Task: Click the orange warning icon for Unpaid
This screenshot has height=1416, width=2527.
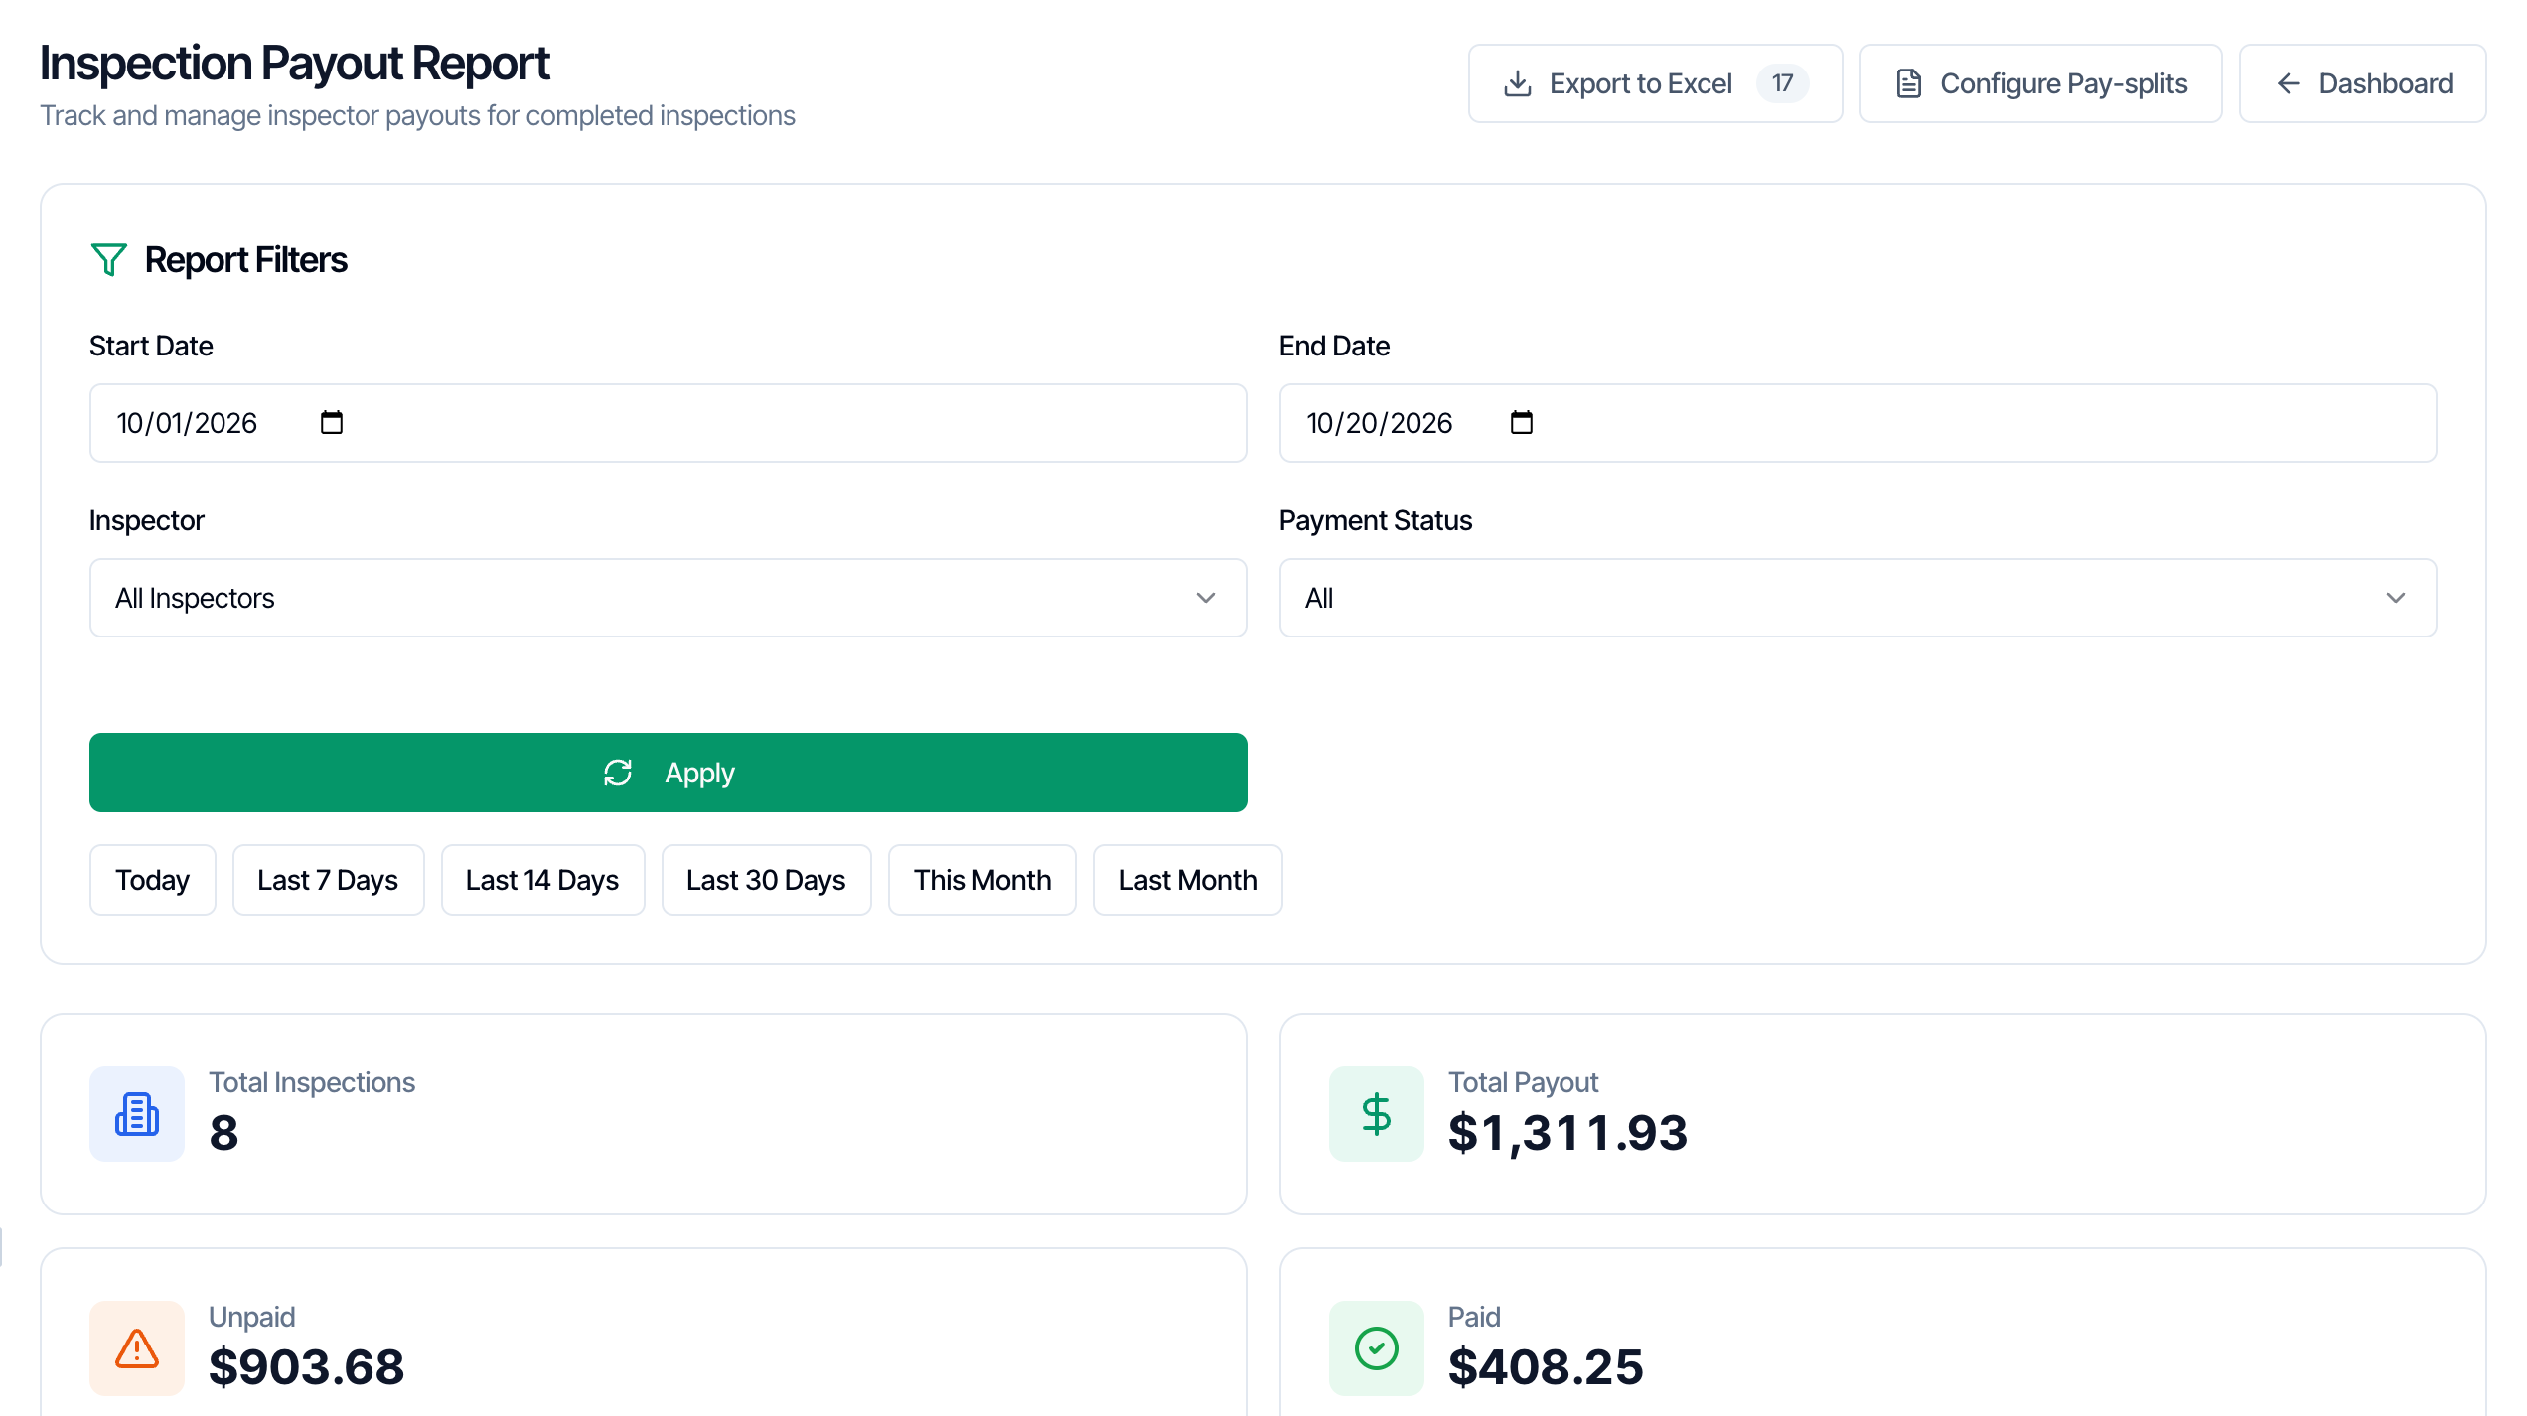Action: pyautogui.click(x=137, y=1348)
